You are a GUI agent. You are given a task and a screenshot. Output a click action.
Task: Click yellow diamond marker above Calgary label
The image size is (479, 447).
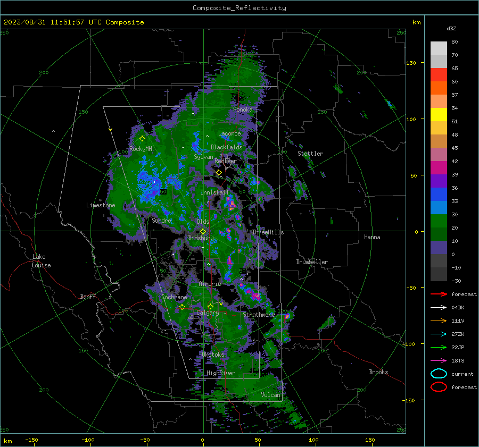click(210, 306)
